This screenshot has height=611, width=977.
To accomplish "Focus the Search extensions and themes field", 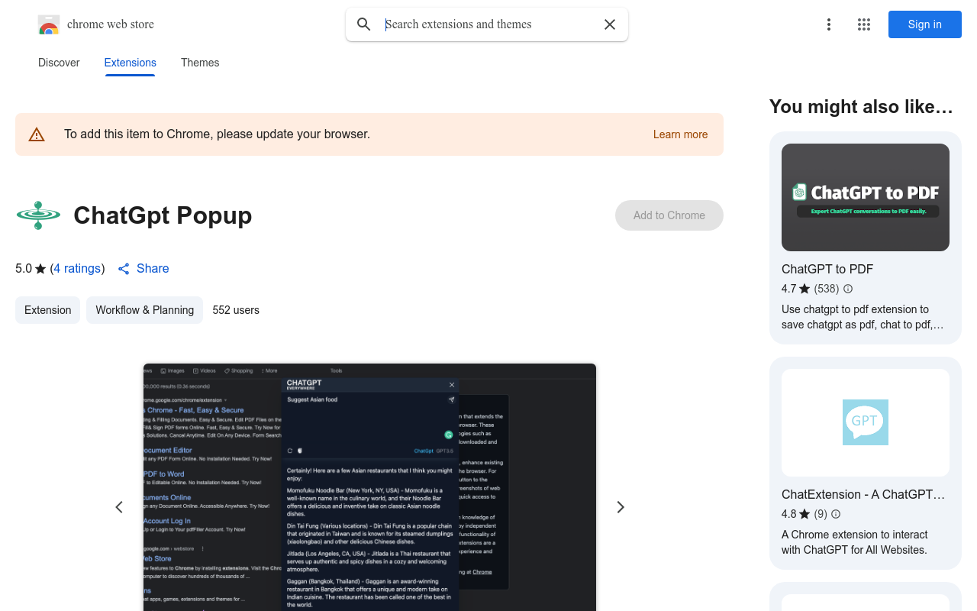I will coord(488,24).
